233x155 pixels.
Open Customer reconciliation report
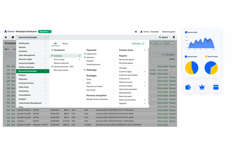[128, 75]
